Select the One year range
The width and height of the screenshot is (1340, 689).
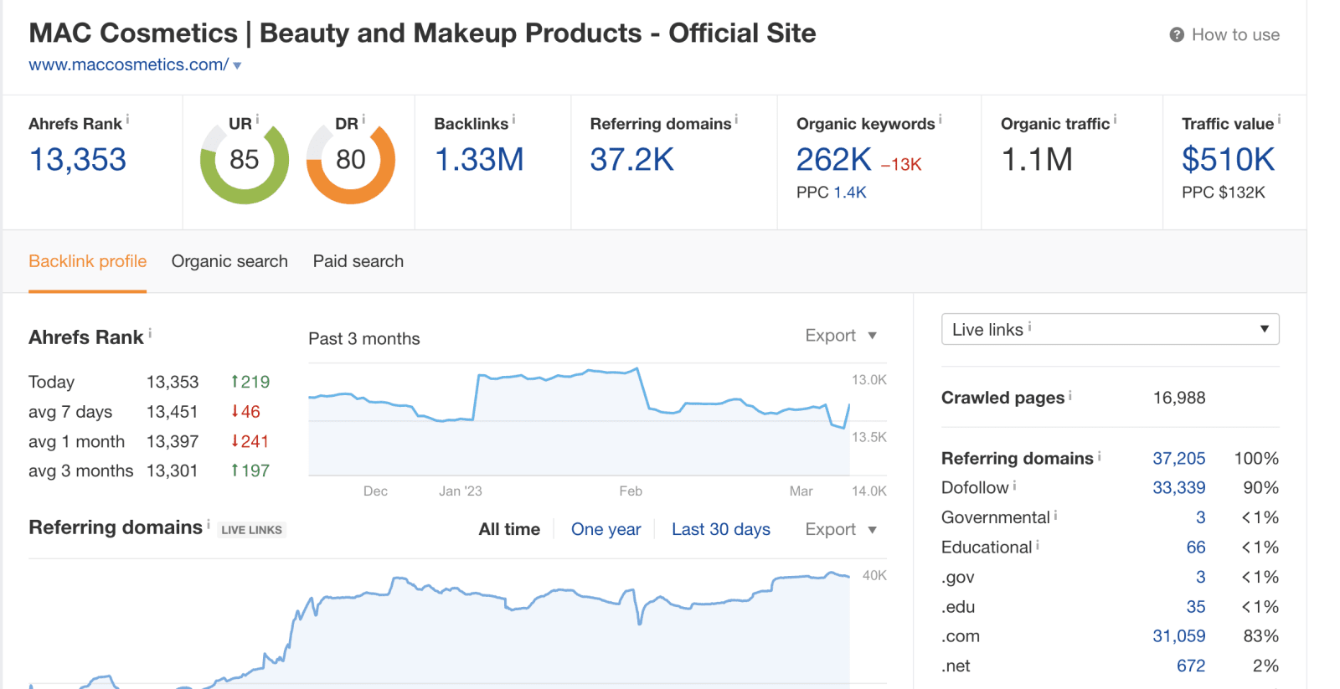tap(606, 529)
